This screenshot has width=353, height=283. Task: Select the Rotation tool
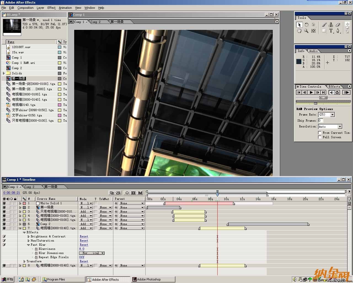click(x=306, y=25)
